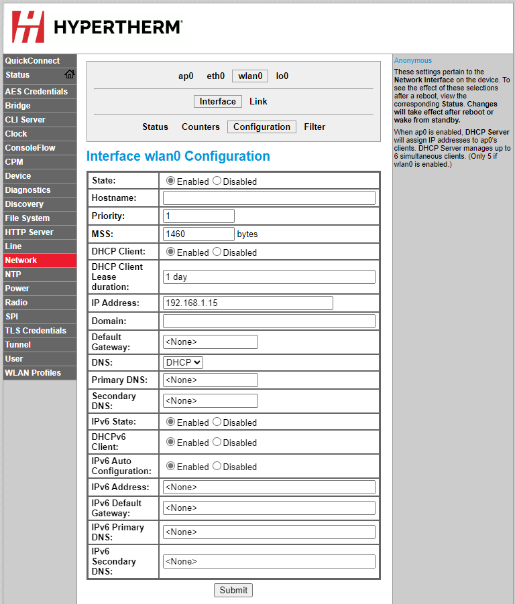Open the Filter tab
Viewport: 515px width, 604px height.
pyautogui.click(x=314, y=127)
